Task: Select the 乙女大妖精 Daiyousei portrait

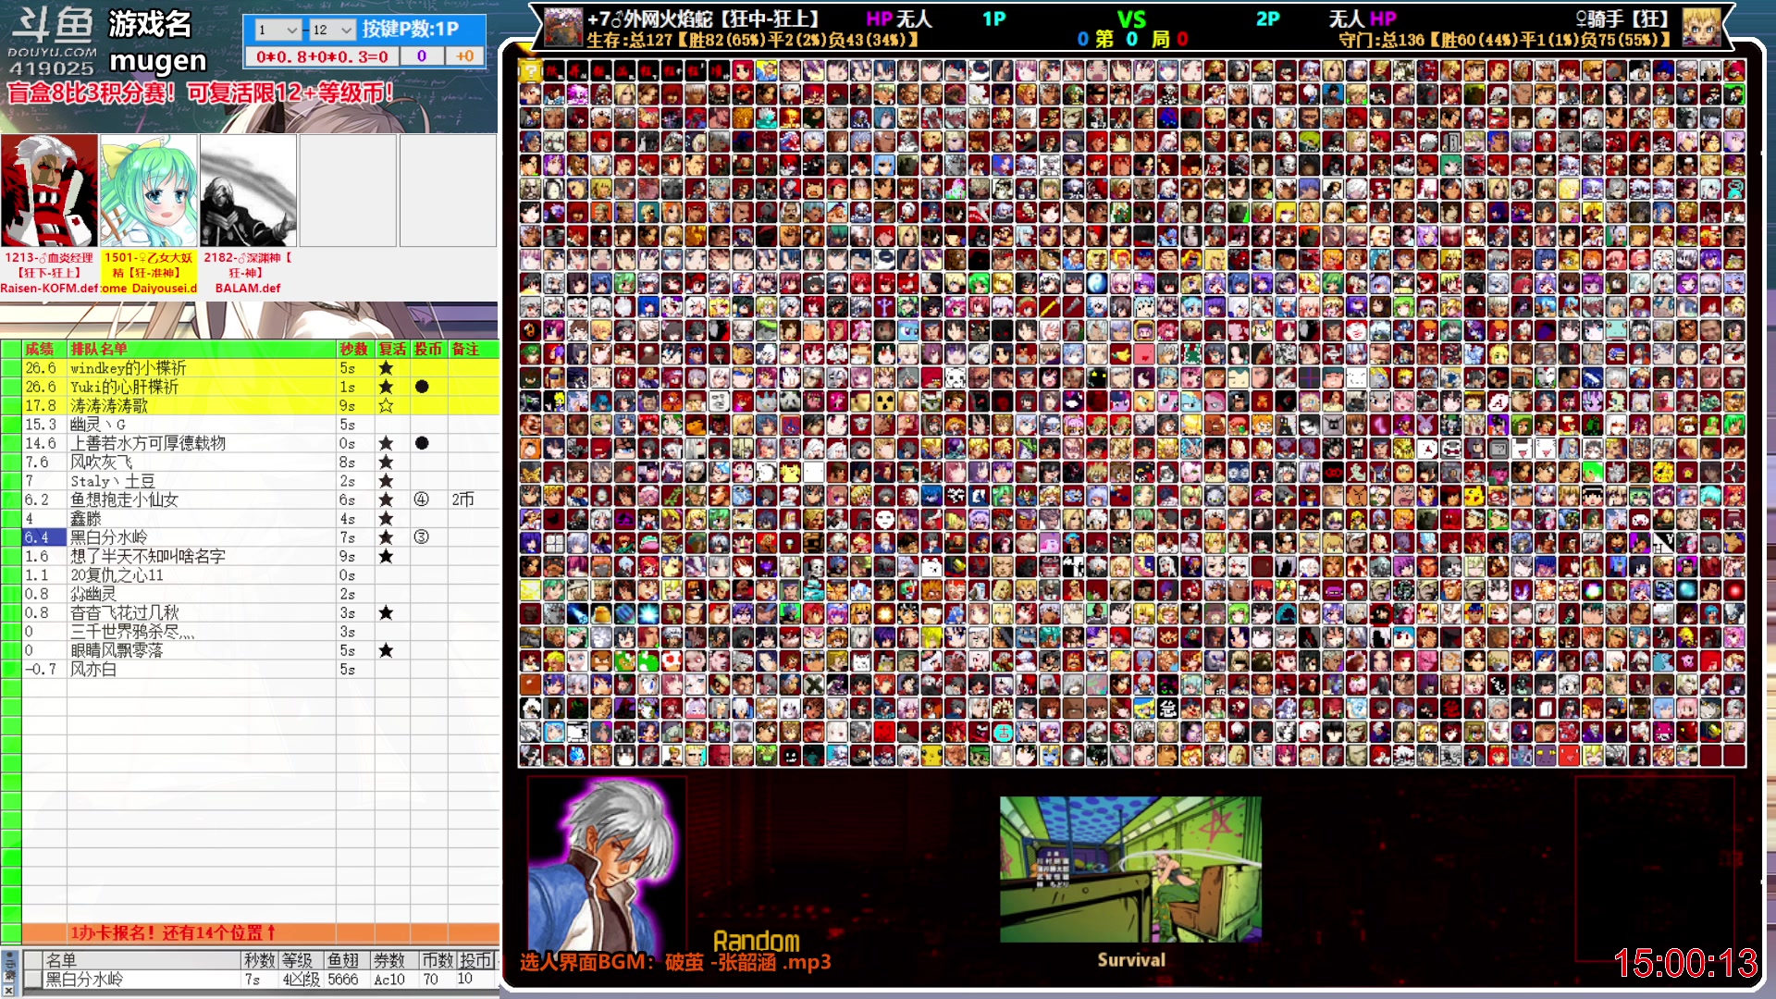Action: (x=149, y=191)
